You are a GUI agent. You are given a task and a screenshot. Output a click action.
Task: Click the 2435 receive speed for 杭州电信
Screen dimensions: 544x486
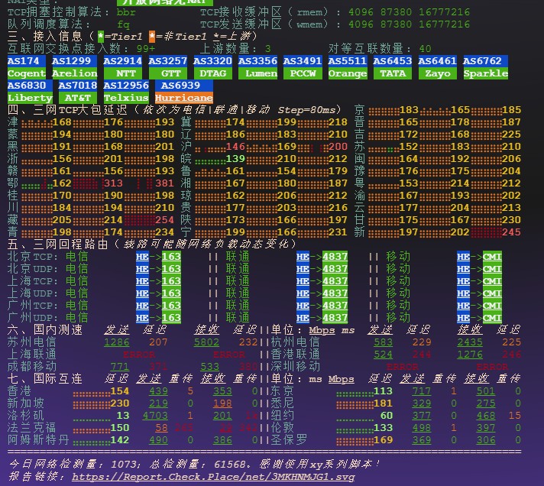[470, 342]
